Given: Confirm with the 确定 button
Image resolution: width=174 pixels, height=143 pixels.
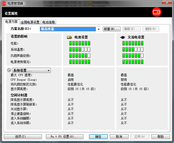Looking at the screenshot, I should (98, 137).
